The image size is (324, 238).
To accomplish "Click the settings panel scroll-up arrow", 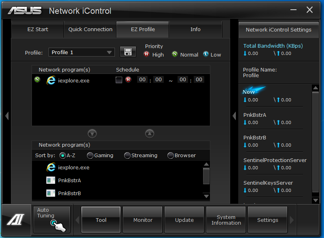I will 316,88.
